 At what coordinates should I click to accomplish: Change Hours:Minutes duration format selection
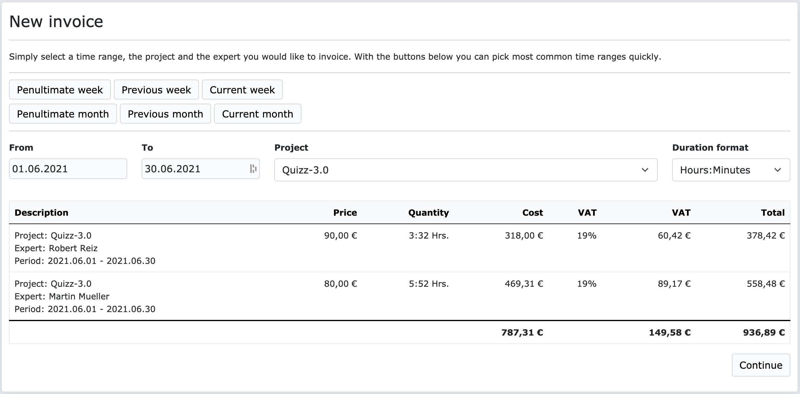click(x=714, y=170)
